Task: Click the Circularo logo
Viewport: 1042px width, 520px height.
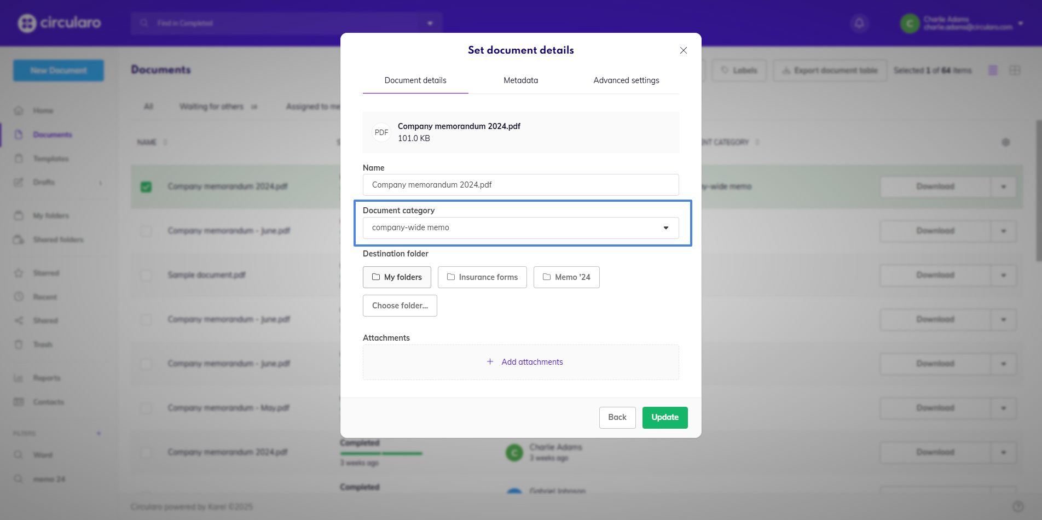Action: coord(59,23)
